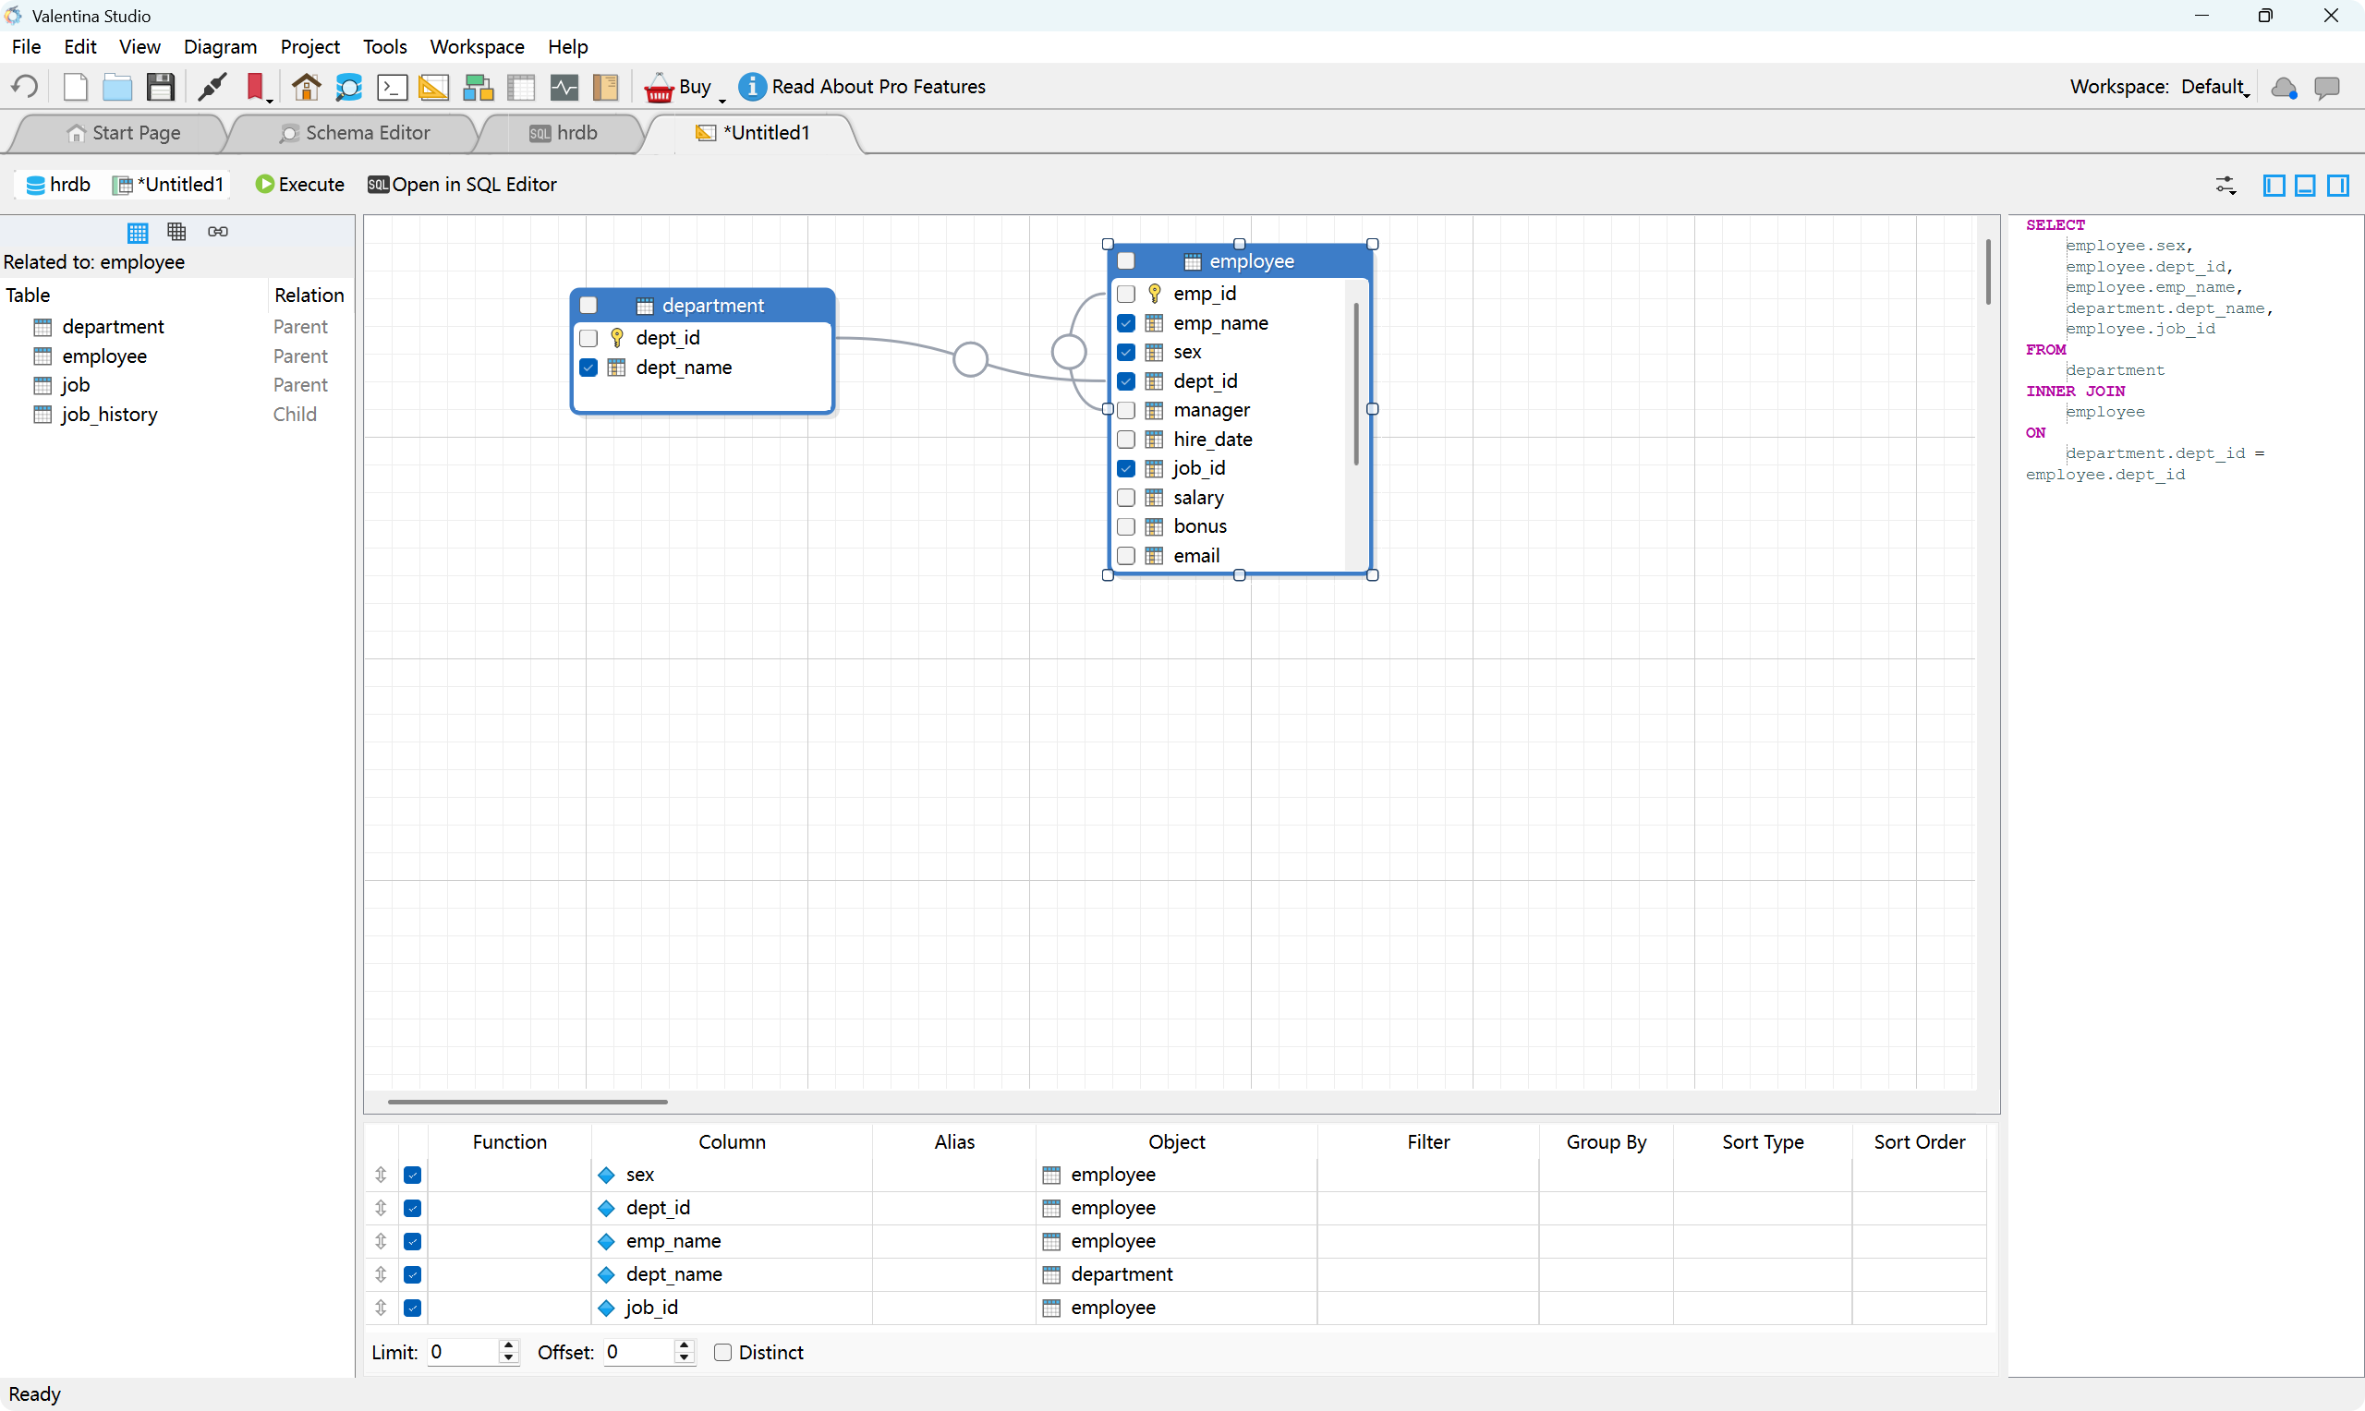The image size is (2365, 1411).
Task: Click the Execute button
Action: pyautogui.click(x=299, y=185)
